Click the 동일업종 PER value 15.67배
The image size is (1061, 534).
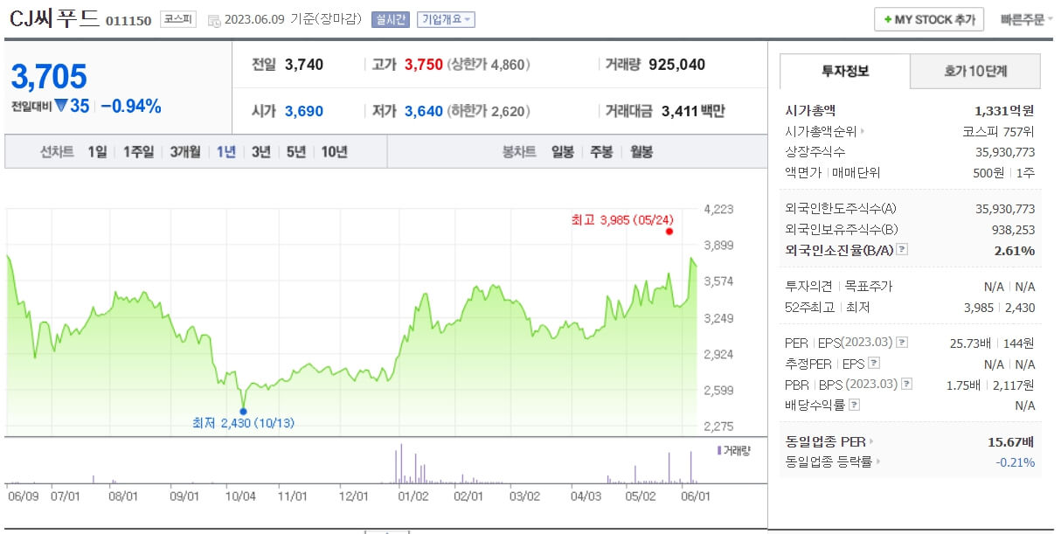(1011, 442)
